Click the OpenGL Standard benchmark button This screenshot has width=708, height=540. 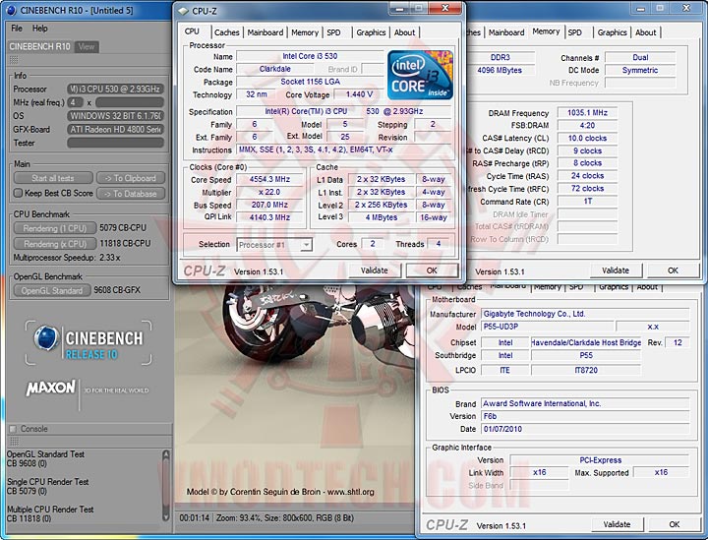pos(53,290)
